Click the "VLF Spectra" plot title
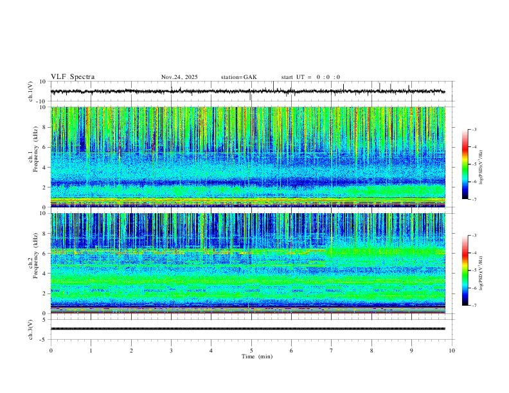Viewport: 509px width, 393px height. pos(73,77)
